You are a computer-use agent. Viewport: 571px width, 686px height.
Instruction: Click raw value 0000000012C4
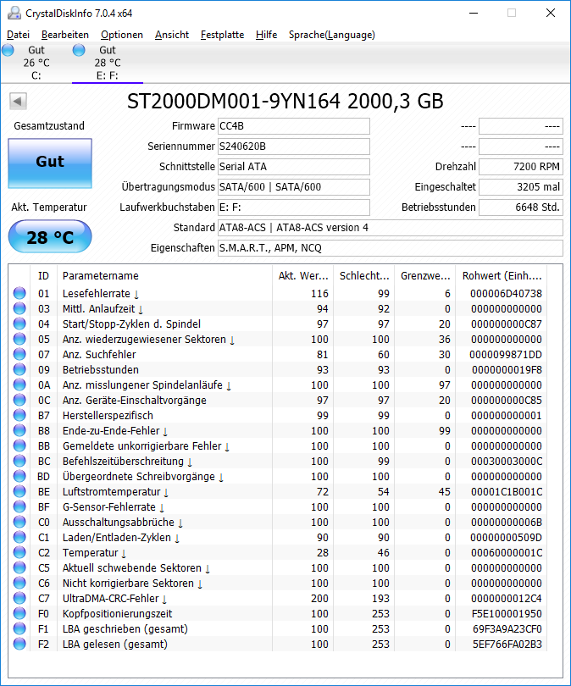pyautogui.click(x=507, y=599)
